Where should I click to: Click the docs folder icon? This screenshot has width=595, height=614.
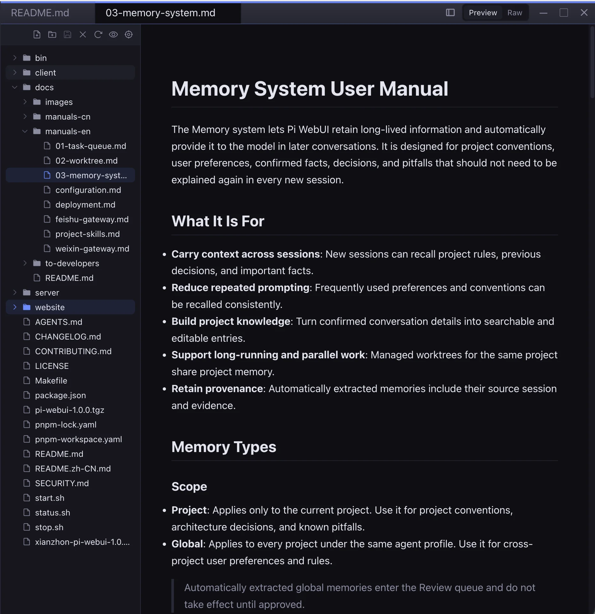point(27,87)
